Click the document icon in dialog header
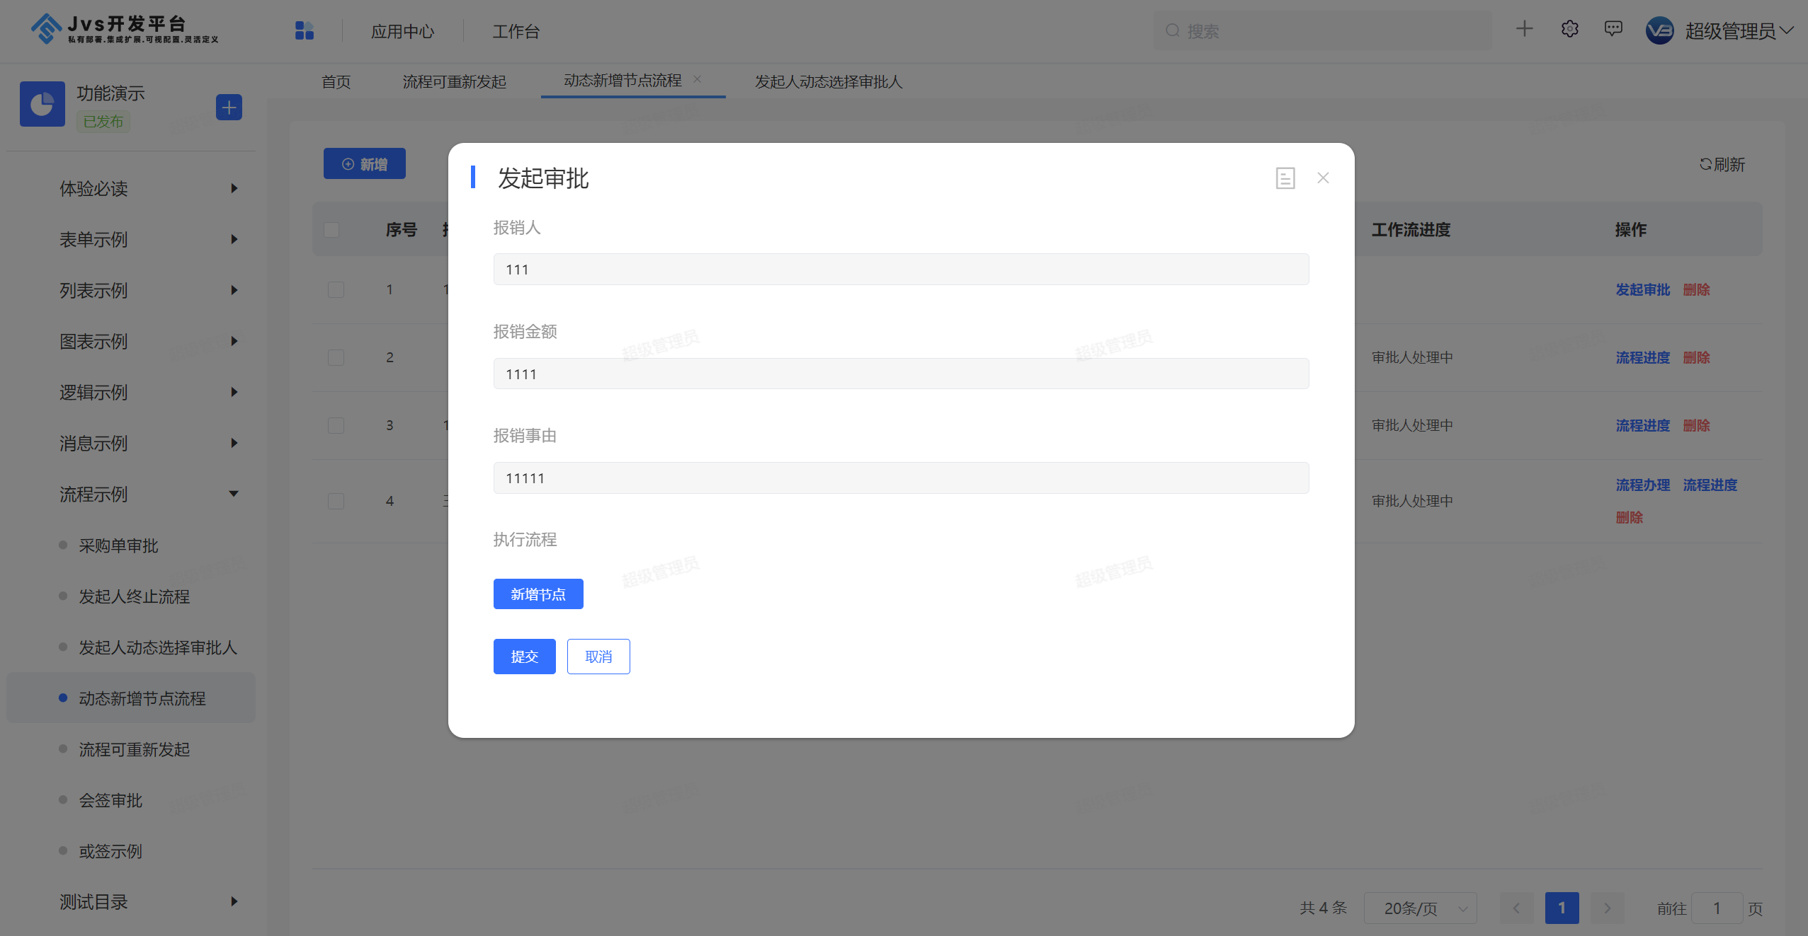The height and width of the screenshot is (936, 1808). (1285, 178)
